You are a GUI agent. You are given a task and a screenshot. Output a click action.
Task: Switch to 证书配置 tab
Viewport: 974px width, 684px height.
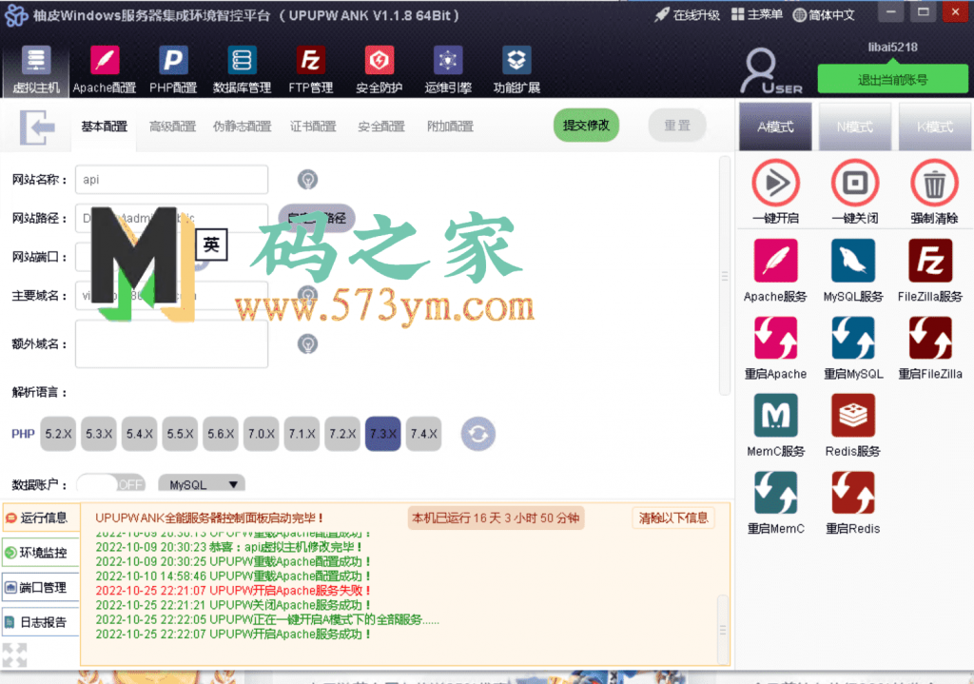pos(313,127)
